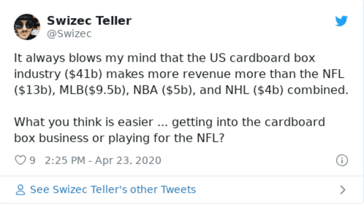Open the tweet info circle icon

click(342, 160)
